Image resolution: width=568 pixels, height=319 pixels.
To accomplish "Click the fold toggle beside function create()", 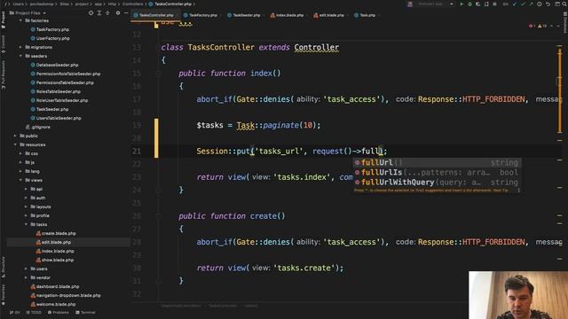I will 158,216.
